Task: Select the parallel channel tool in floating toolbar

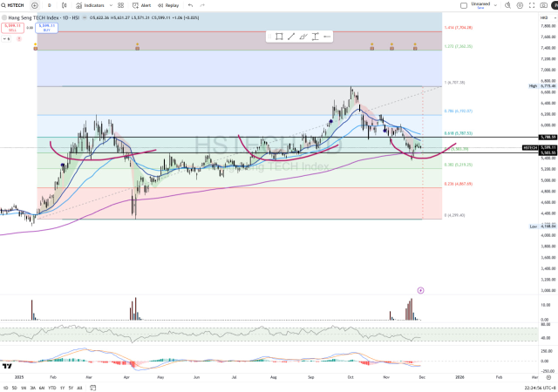Action: tap(303, 37)
